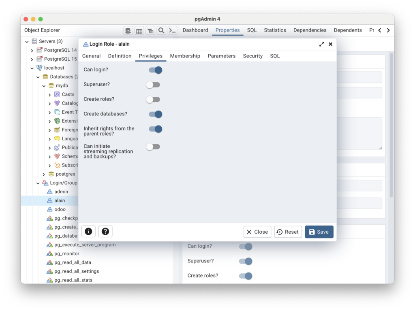Show next tabs with right arrow
415x311 pixels.
click(x=388, y=30)
